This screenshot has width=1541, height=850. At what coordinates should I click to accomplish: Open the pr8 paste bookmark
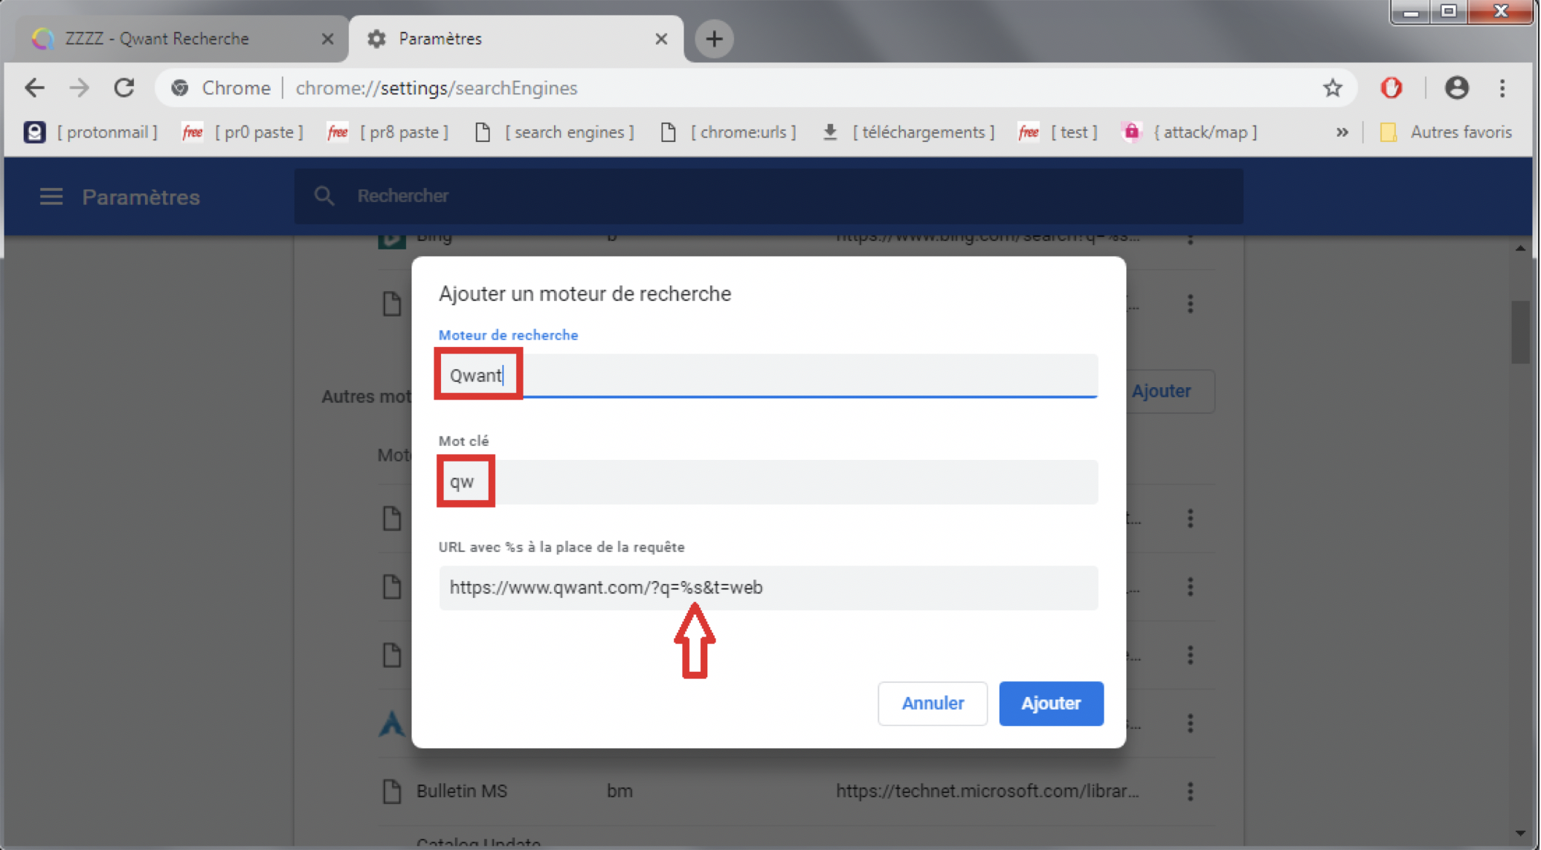[388, 132]
